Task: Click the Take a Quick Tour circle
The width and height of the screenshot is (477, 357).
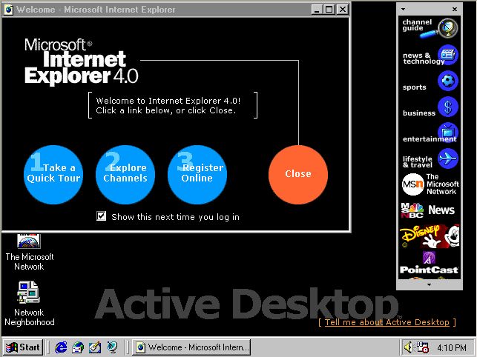Action: pyautogui.click(x=53, y=174)
